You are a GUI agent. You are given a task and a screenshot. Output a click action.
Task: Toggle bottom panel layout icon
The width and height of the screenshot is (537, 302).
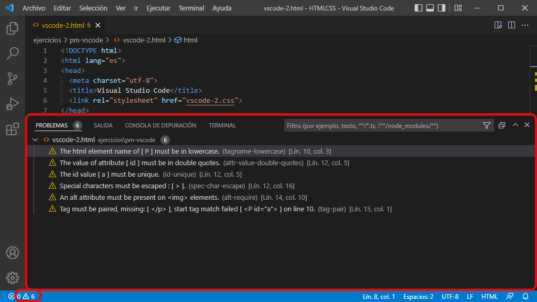(x=430, y=8)
